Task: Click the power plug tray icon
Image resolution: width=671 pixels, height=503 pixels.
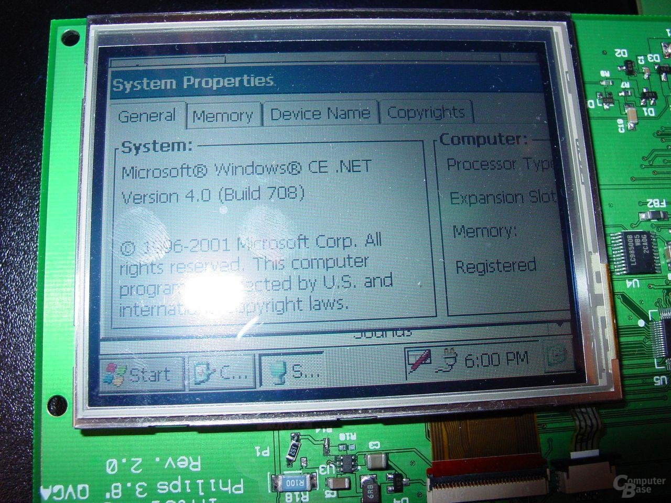Action: point(449,359)
